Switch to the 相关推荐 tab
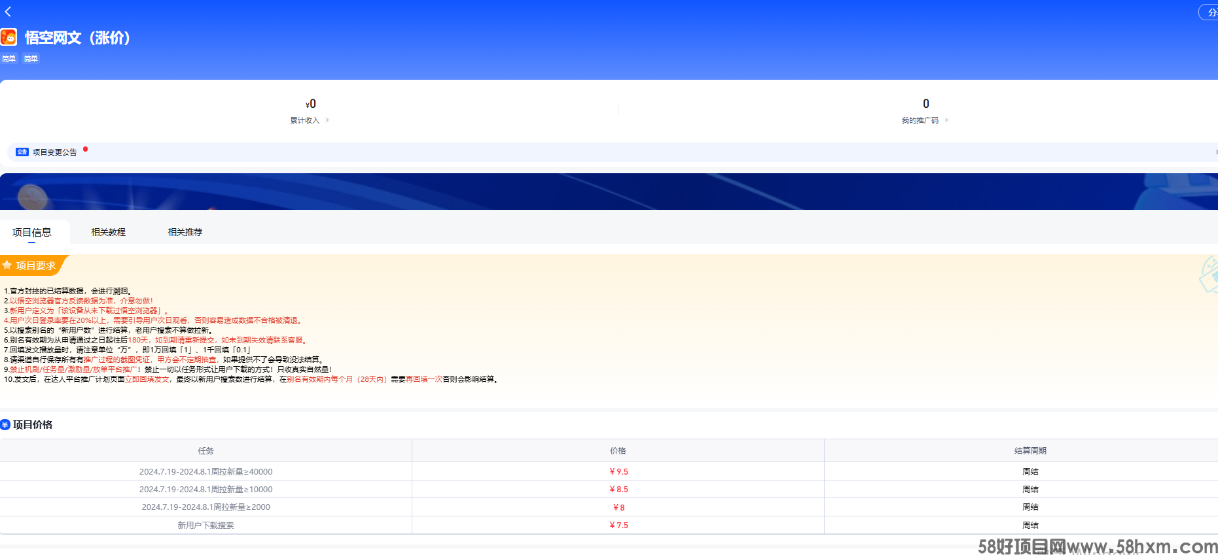 pyautogui.click(x=185, y=232)
